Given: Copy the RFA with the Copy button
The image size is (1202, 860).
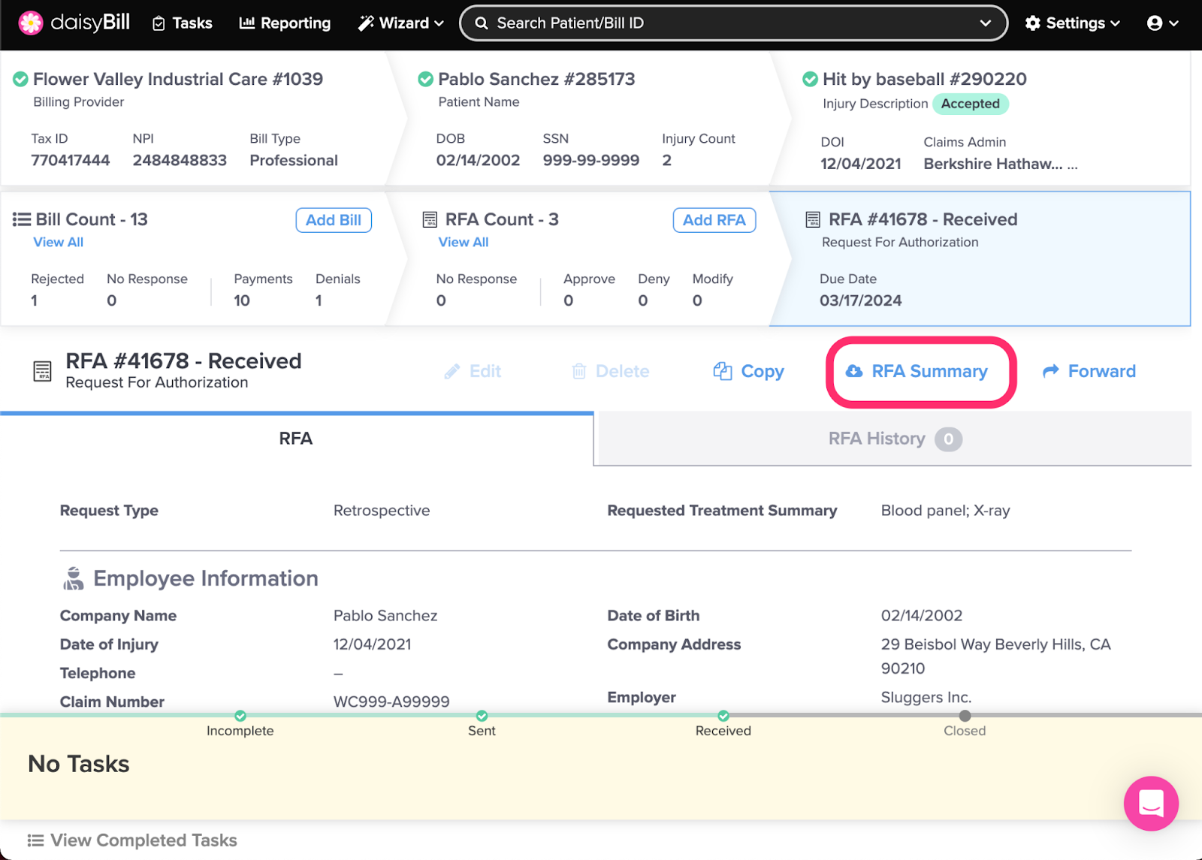Looking at the screenshot, I should click(748, 372).
